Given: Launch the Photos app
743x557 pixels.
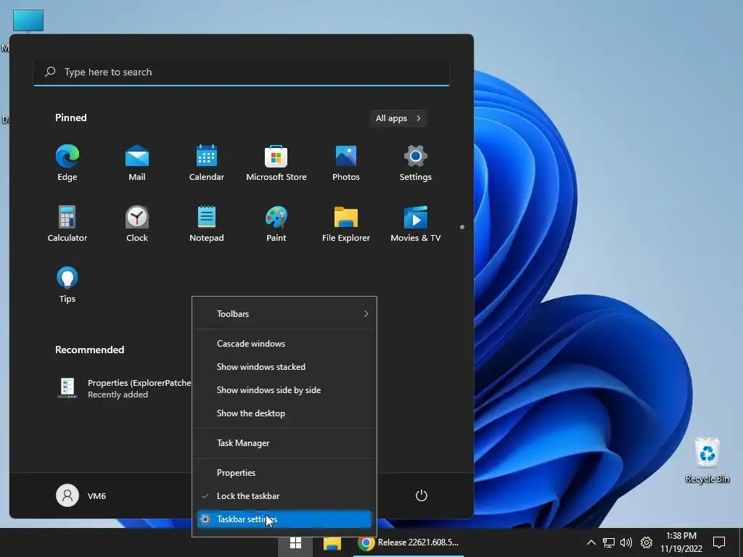Looking at the screenshot, I should (x=346, y=163).
